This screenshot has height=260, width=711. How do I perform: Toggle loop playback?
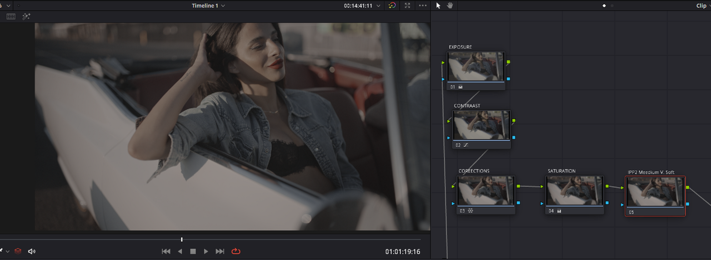click(x=236, y=251)
